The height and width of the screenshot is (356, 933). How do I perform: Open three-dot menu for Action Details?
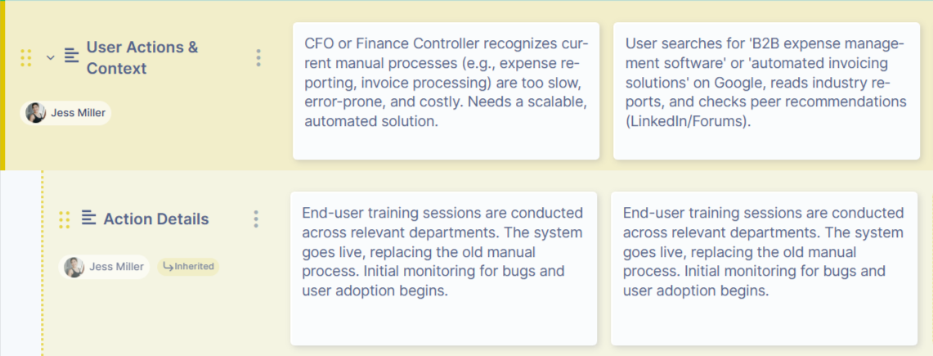pos(256,219)
